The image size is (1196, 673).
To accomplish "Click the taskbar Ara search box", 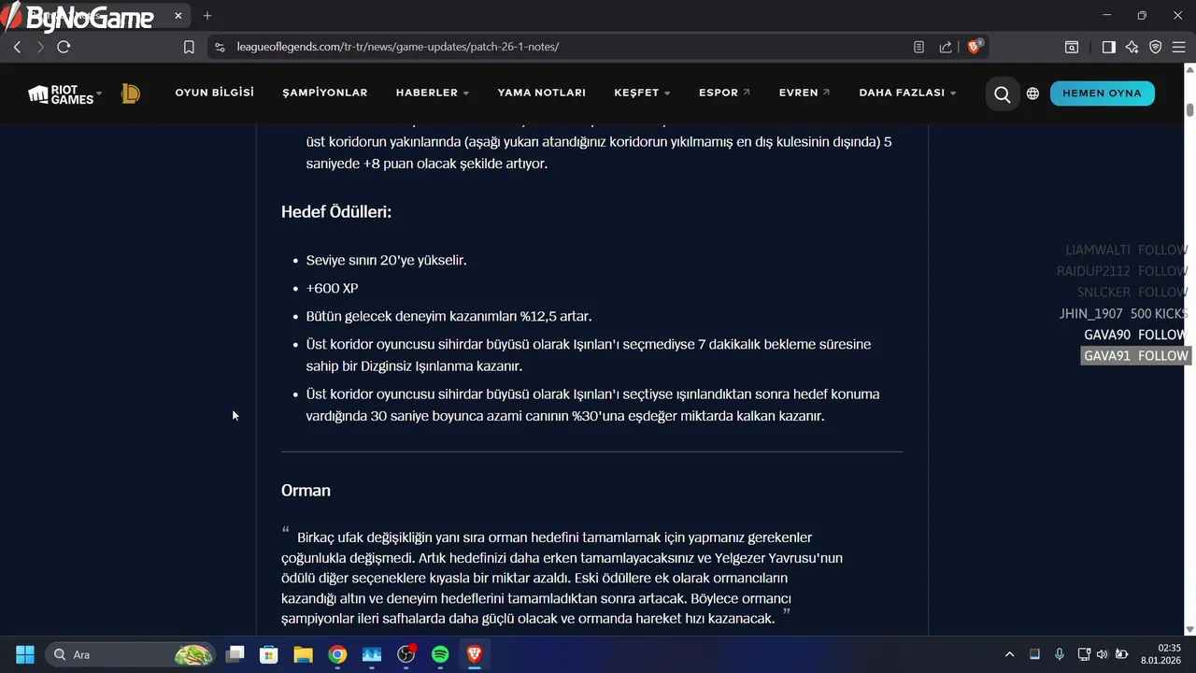I will coord(129,654).
